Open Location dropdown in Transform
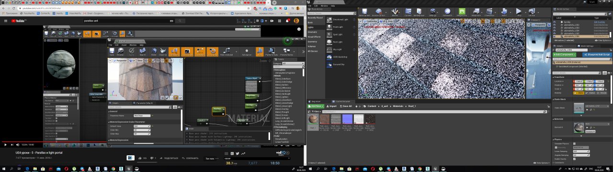The width and height of the screenshot is (613, 172). pos(559,81)
